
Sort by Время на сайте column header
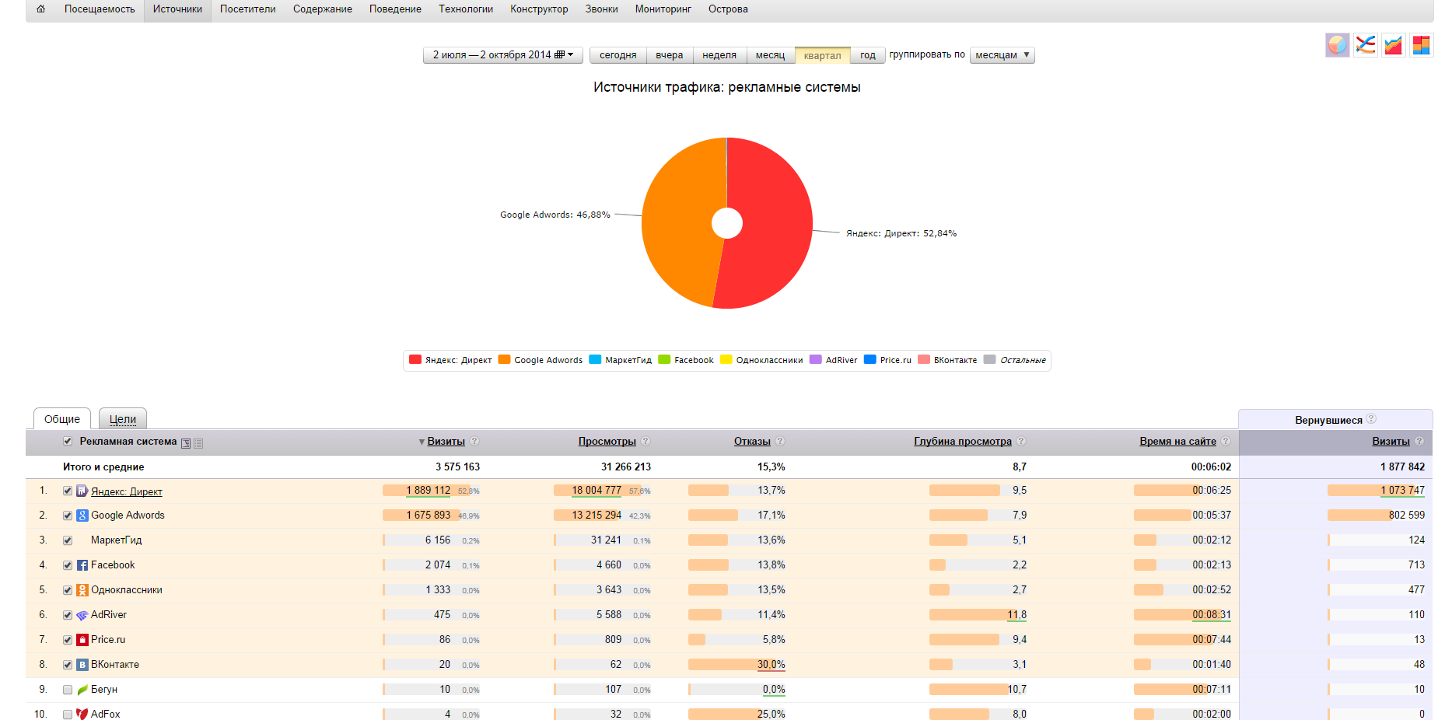(x=1177, y=442)
